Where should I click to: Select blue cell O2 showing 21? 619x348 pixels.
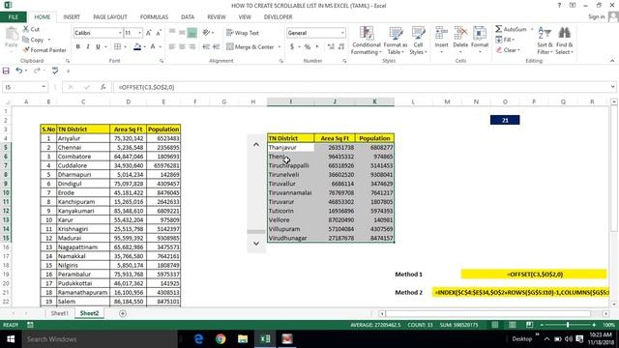[x=505, y=120]
